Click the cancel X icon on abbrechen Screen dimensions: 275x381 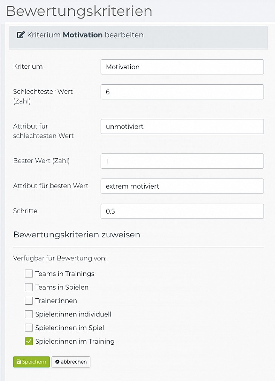(x=57, y=362)
